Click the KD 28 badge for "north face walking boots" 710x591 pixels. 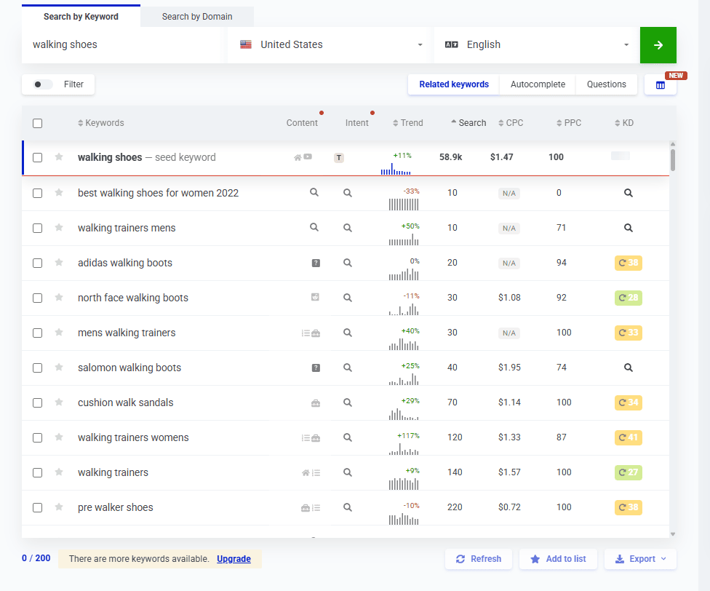(x=628, y=298)
